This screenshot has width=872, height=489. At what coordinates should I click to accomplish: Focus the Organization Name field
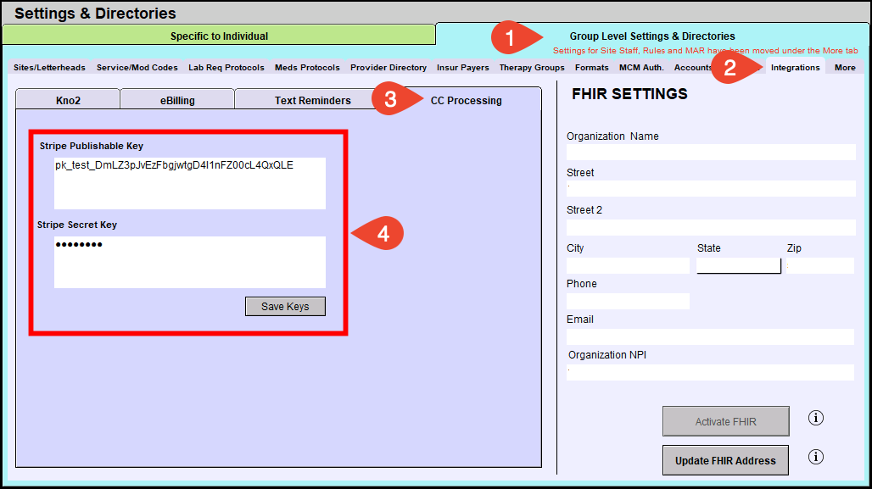pos(711,153)
